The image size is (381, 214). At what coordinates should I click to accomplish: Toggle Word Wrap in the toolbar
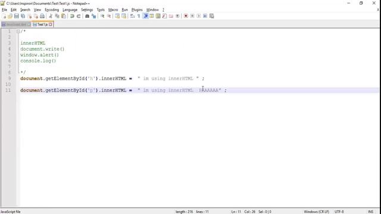(x=132, y=16)
